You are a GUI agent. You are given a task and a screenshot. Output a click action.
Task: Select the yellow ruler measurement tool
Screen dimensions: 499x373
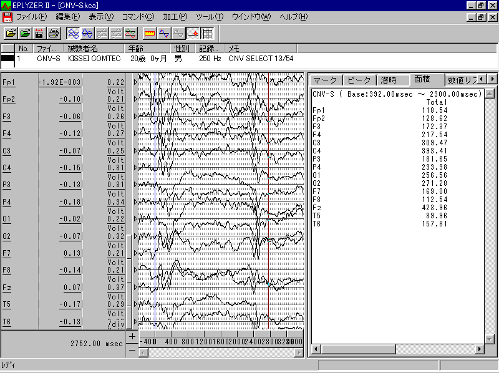pos(150,33)
